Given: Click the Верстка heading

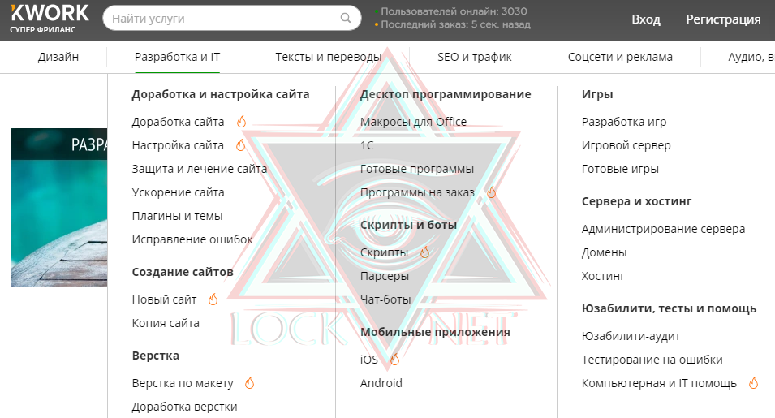Looking at the screenshot, I should click(x=155, y=356).
